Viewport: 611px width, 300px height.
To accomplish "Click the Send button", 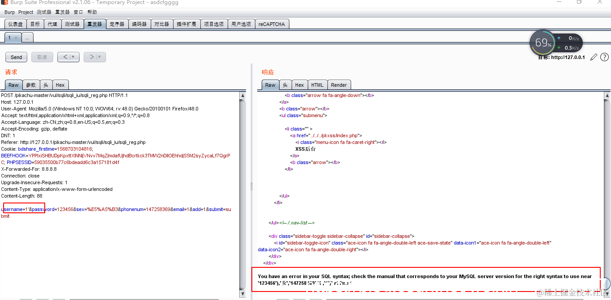I will click(x=16, y=57).
